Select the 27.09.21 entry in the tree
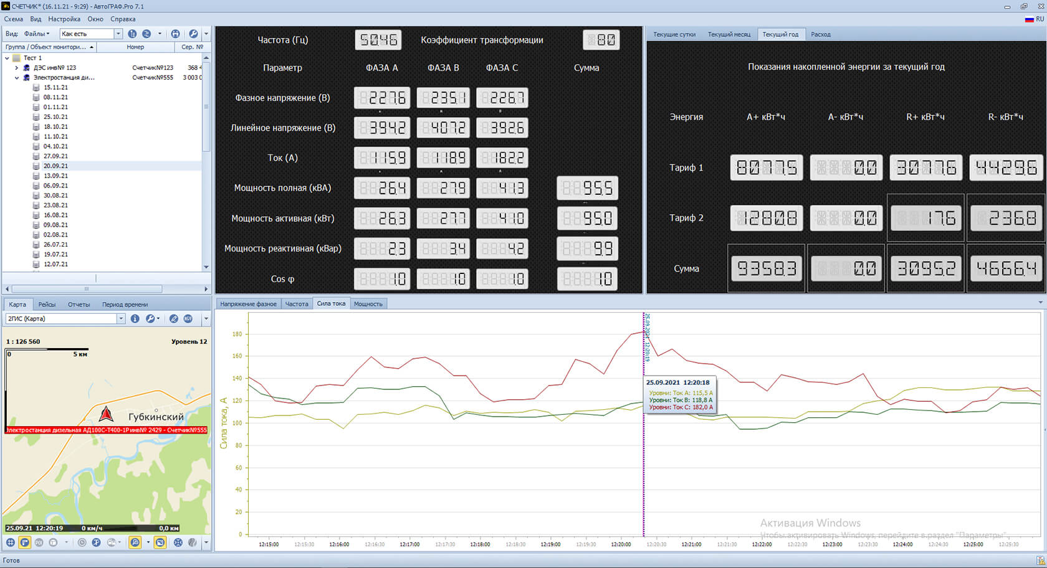The height and width of the screenshot is (568, 1047). (55, 156)
